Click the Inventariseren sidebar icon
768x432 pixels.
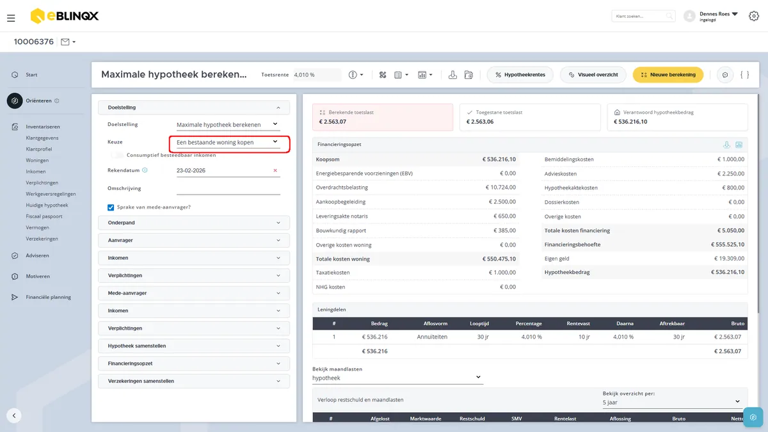pos(14,127)
